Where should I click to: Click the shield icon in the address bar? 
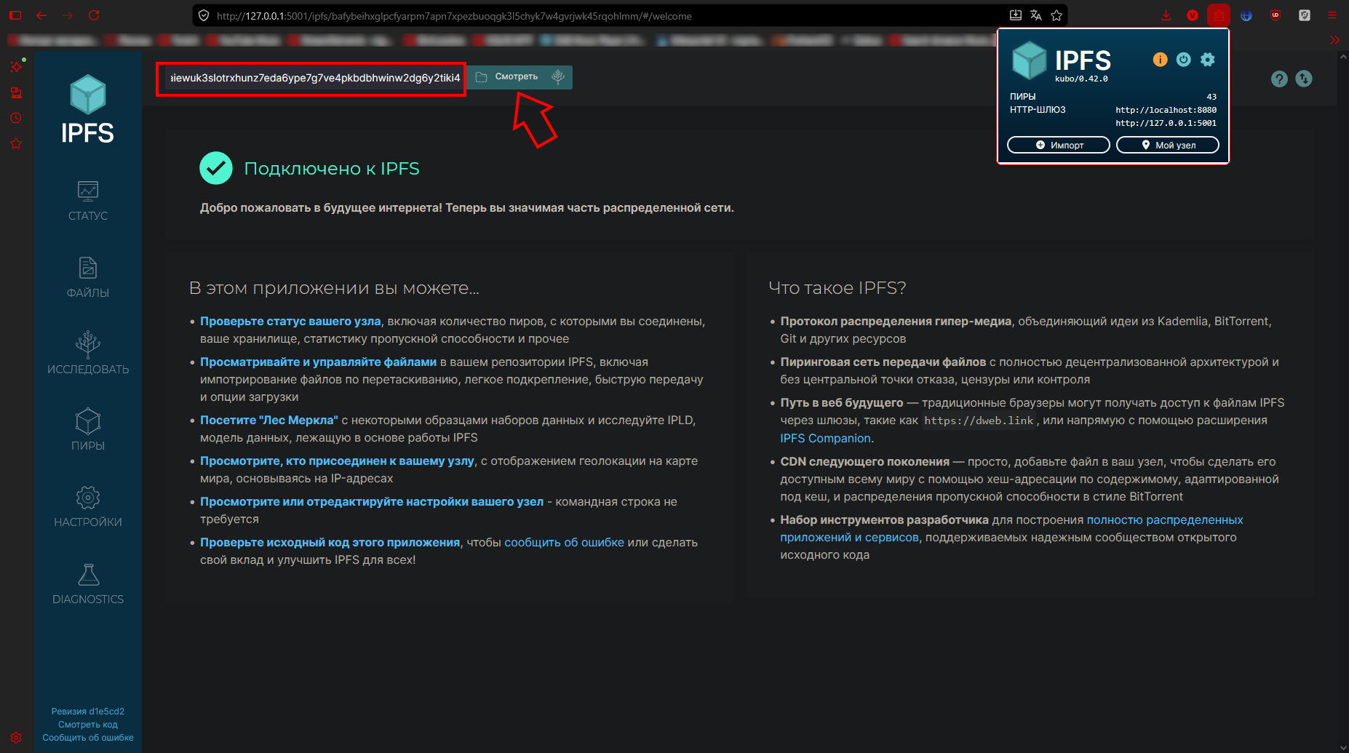[204, 15]
